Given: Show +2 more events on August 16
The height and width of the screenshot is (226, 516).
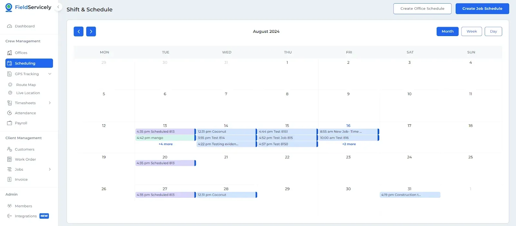Looking at the screenshot, I should [x=349, y=144].
